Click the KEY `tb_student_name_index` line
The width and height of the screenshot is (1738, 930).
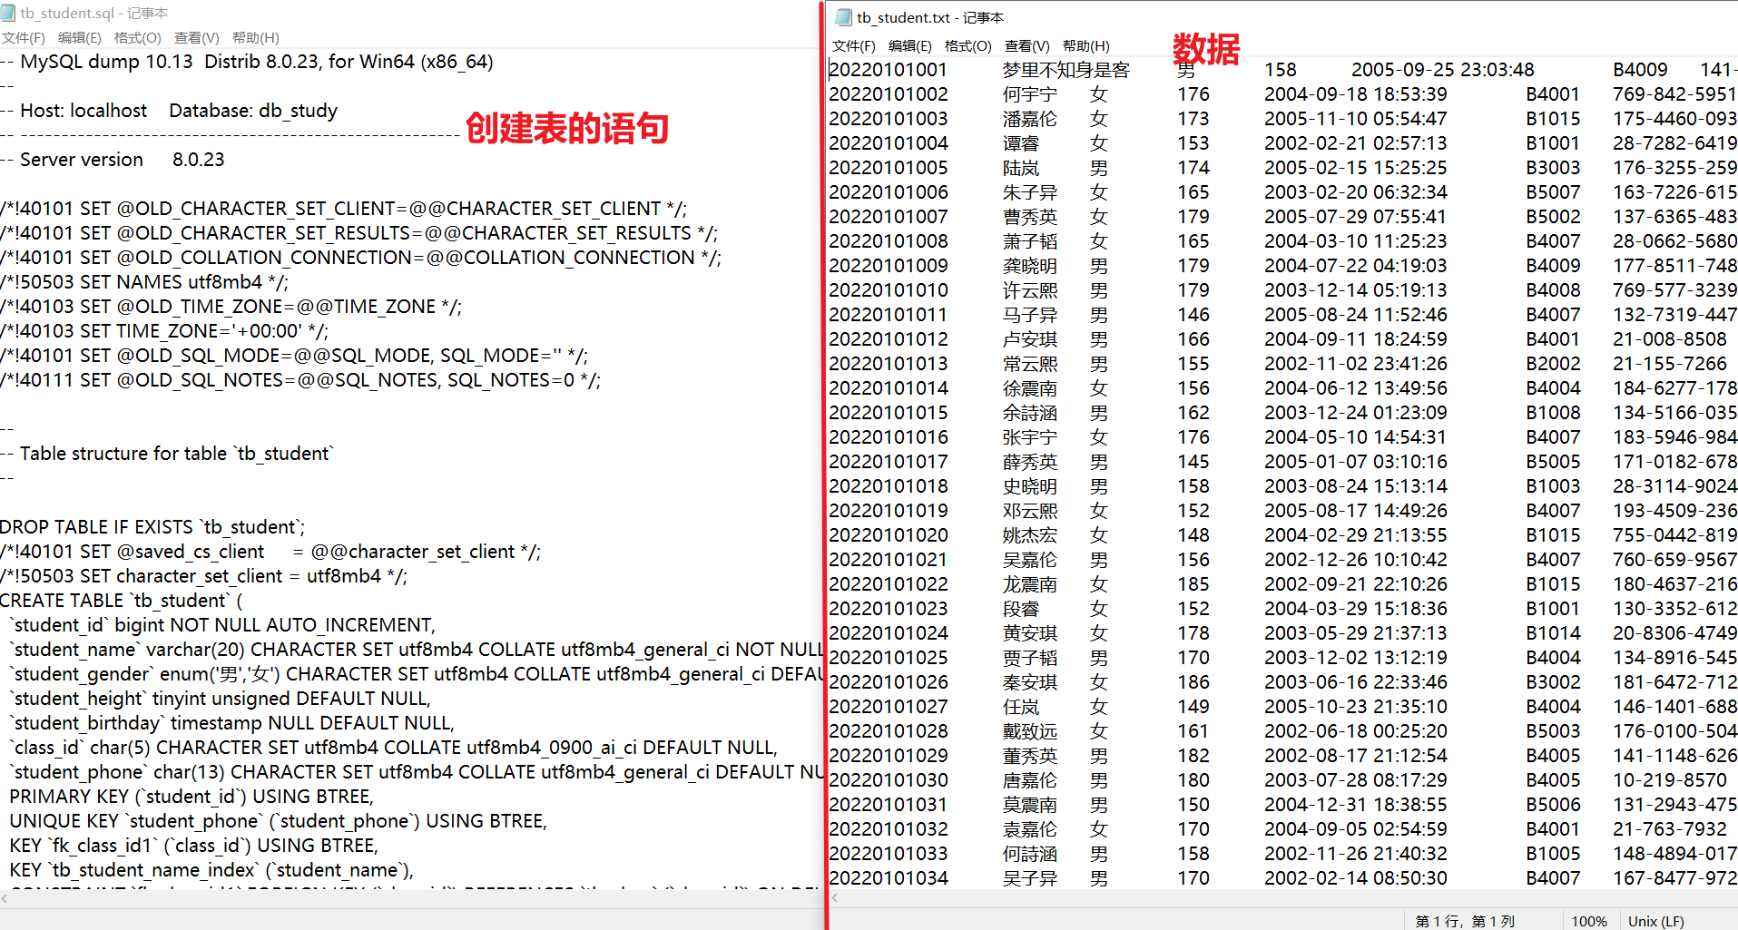tap(211, 870)
